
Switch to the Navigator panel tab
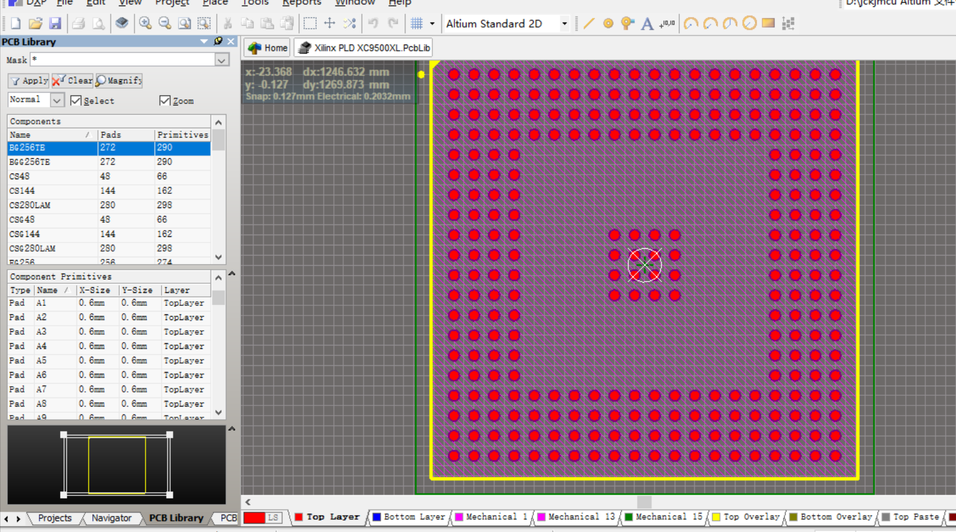(111, 518)
